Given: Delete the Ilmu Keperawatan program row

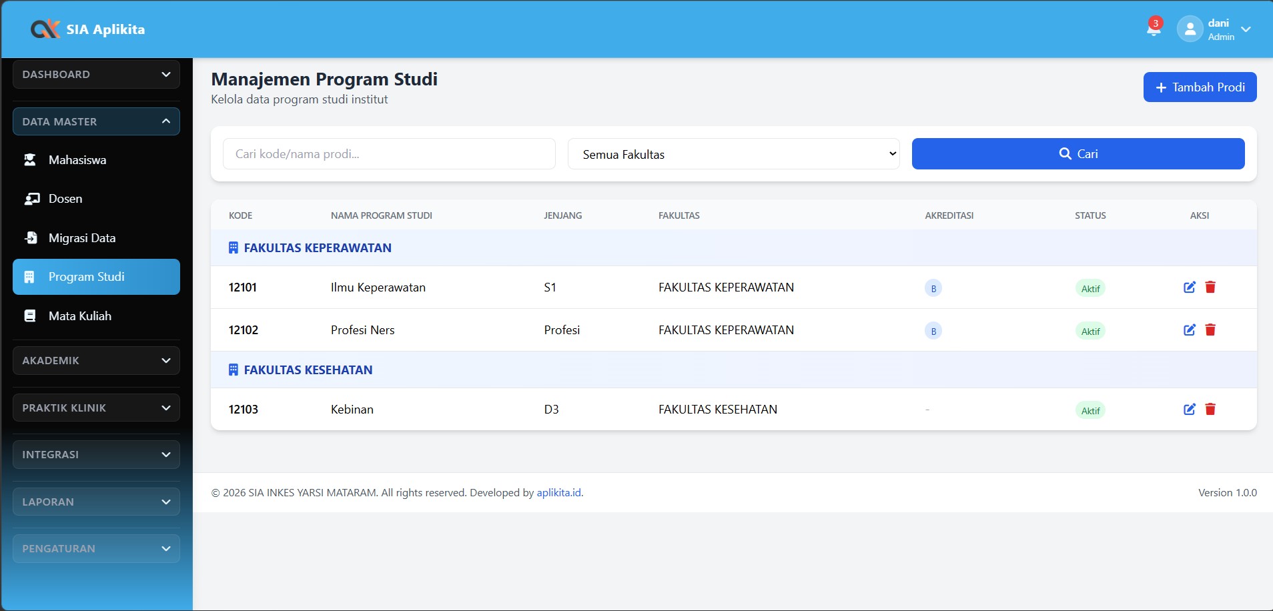Looking at the screenshot, I should (x=1210, y=287).
